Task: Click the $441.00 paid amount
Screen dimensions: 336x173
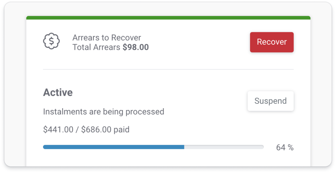Action: pyautogui.click(x=58, y=129)
